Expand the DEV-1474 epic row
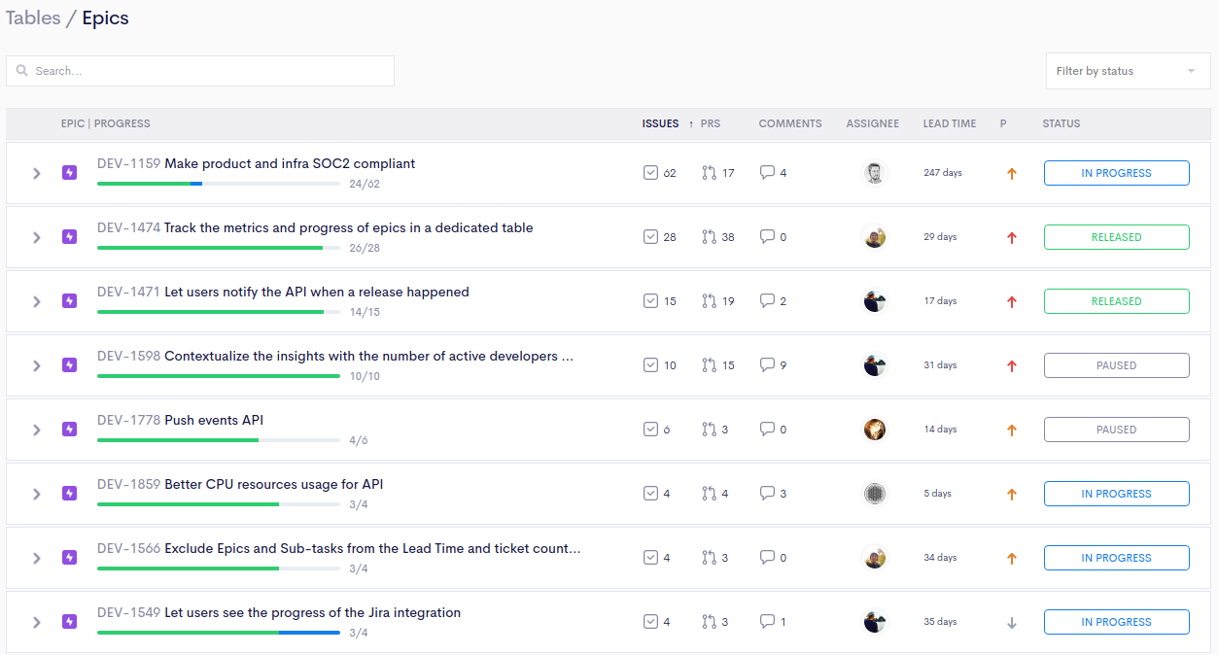The width and height of the screenshot is (1218, 655). 36,237
